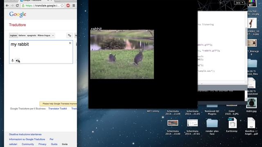
Task: Clear the source text with the X
Action: (x=70, y=43)
